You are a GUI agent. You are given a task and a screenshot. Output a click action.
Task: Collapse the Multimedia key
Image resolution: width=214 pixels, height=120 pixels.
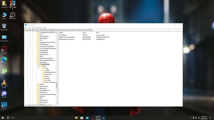(x=36, y=62)
